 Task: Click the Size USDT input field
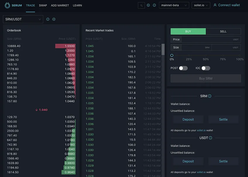point(226,47)
